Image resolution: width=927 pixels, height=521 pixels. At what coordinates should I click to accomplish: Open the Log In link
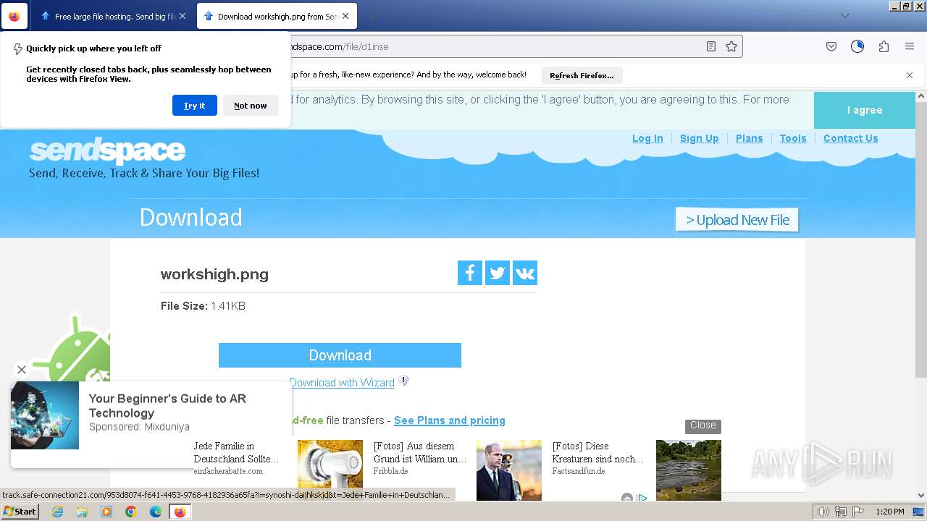[647, 138]
